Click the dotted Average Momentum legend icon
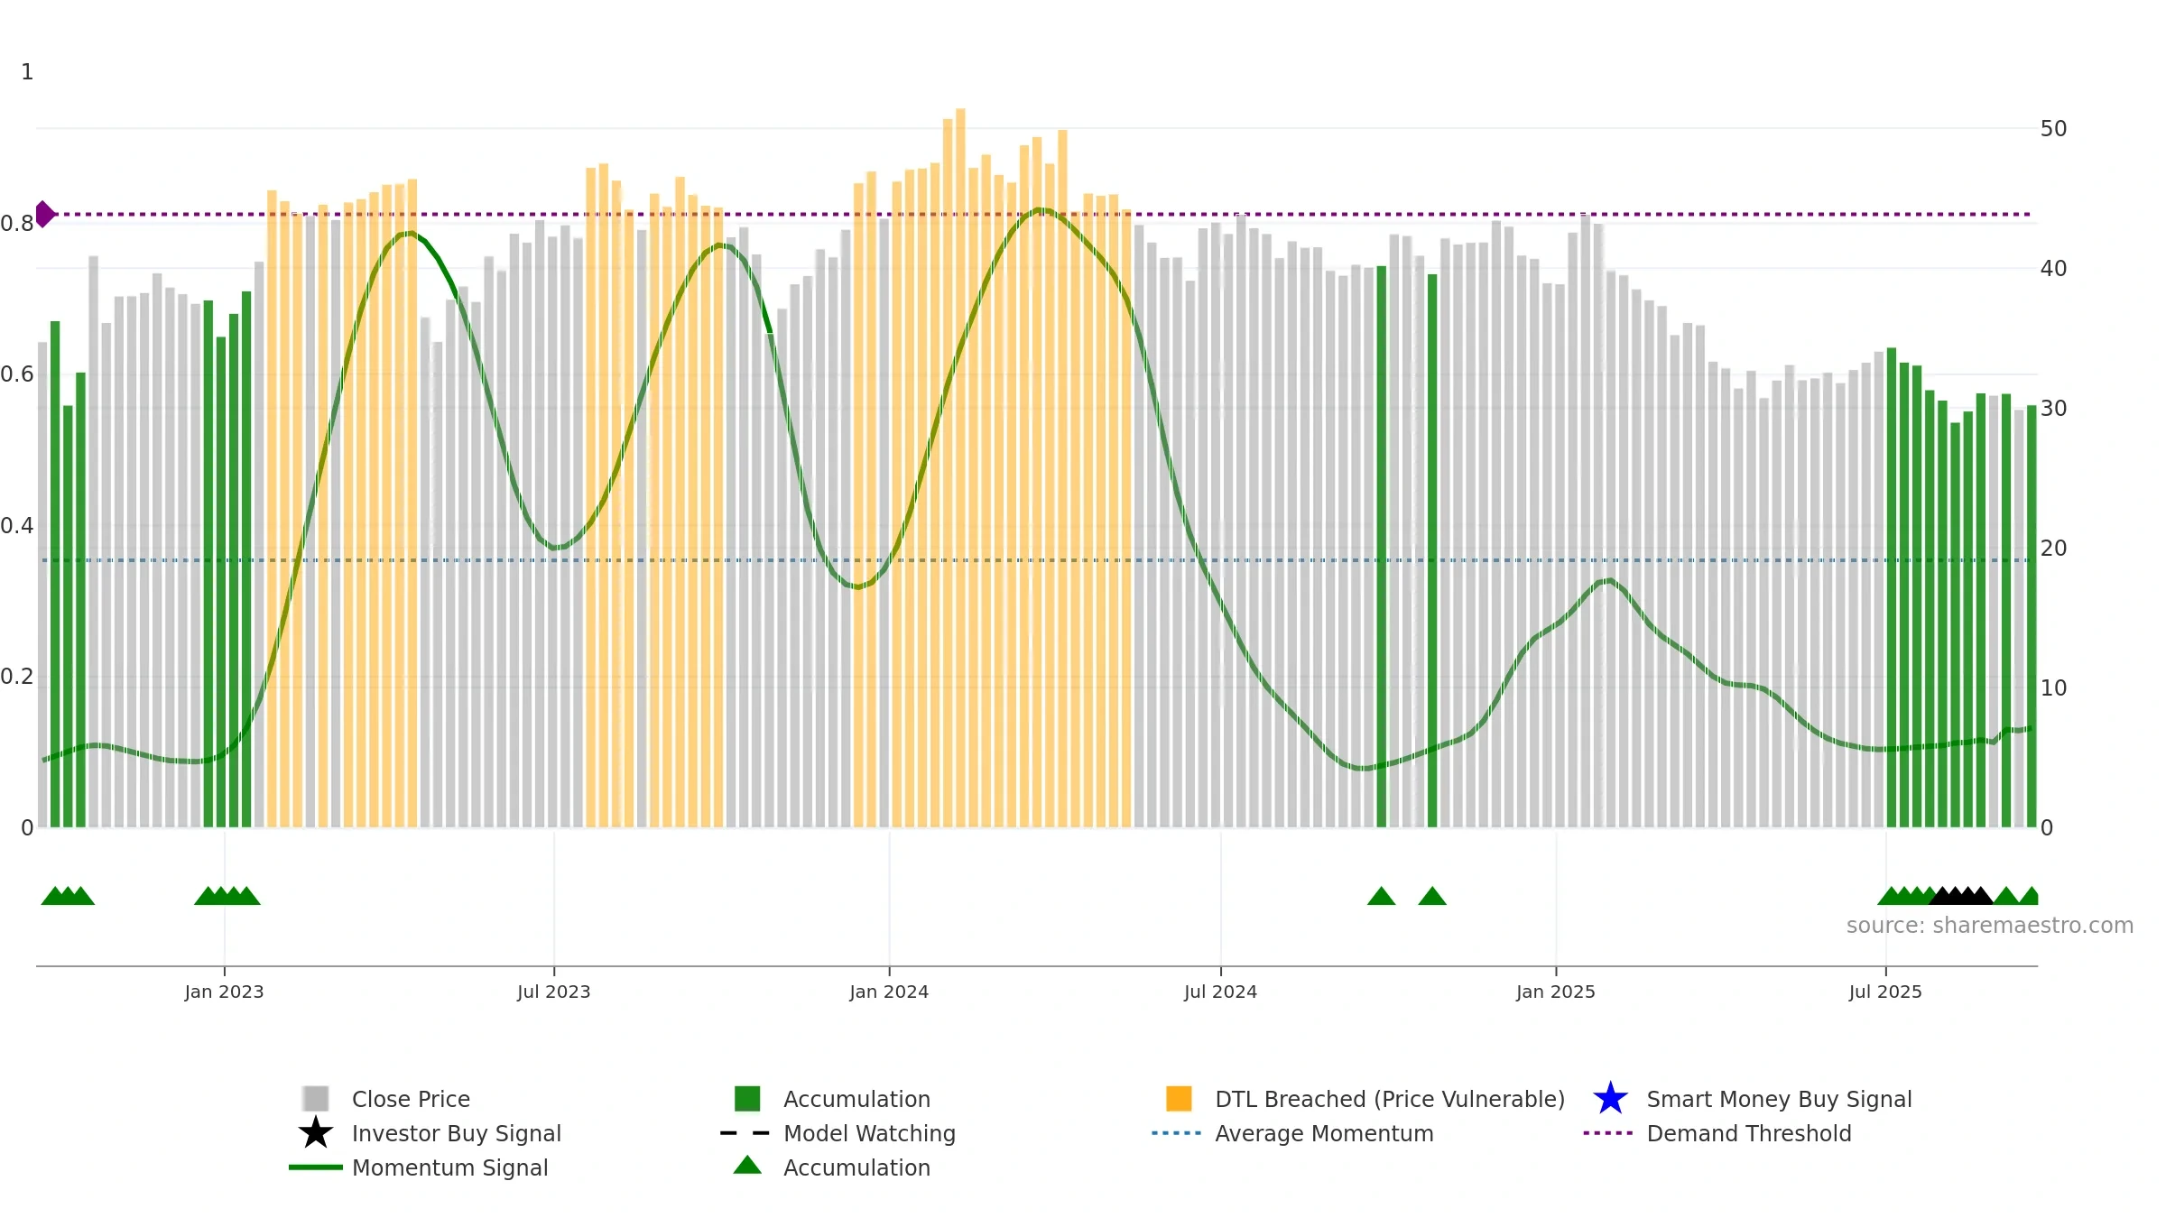This screenshot has width=2166, height=1218. pos(1177,1133)
